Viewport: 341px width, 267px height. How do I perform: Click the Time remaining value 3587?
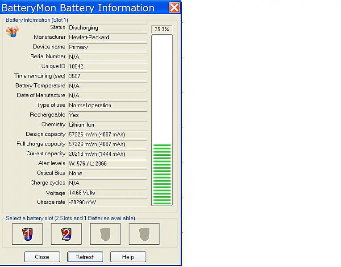107,76
